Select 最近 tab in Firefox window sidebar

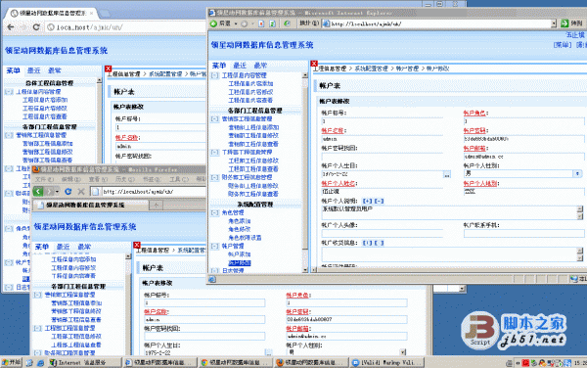(63, 247)
